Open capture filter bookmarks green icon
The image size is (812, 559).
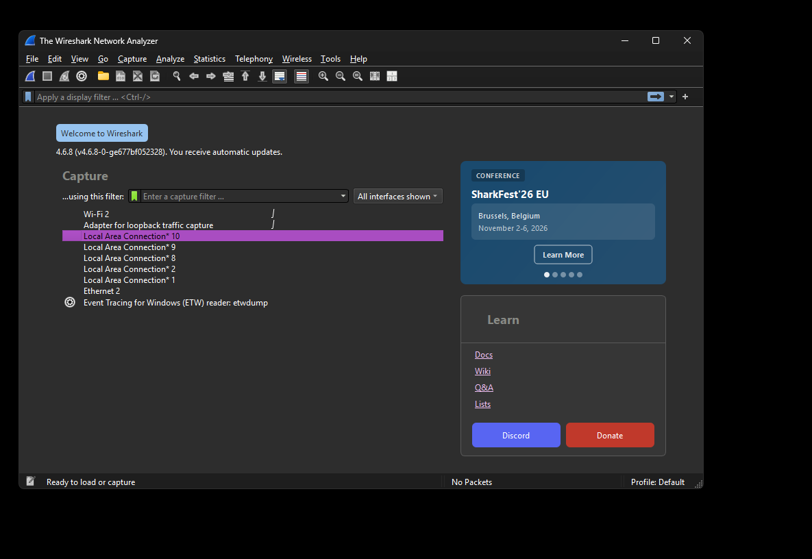pos(134,196)
